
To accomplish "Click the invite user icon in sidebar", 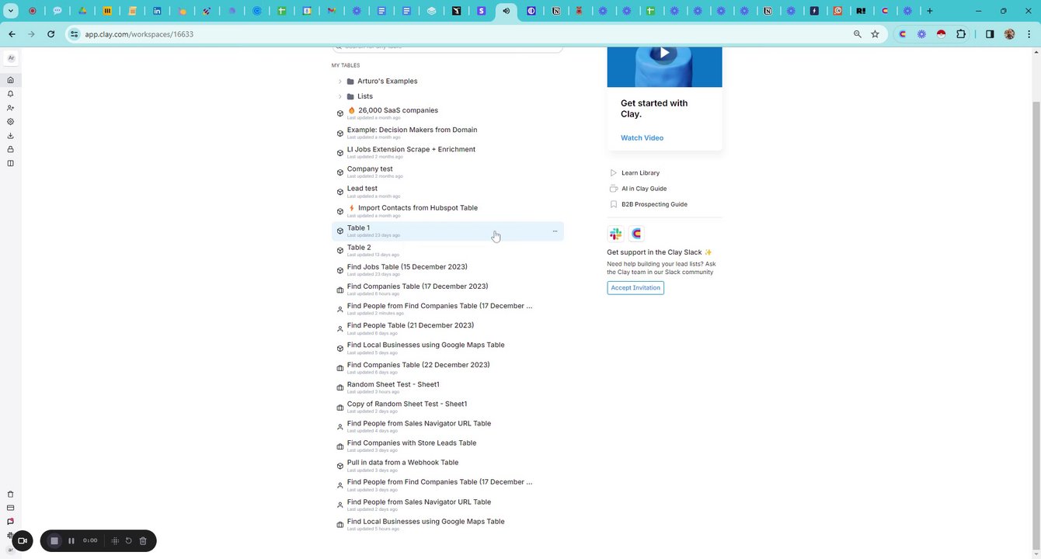I will [10, 108].
